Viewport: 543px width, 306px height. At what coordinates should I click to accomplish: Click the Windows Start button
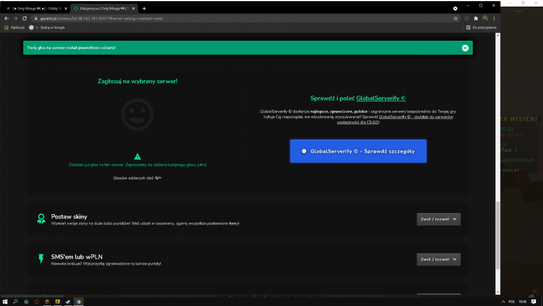(5, 302)
